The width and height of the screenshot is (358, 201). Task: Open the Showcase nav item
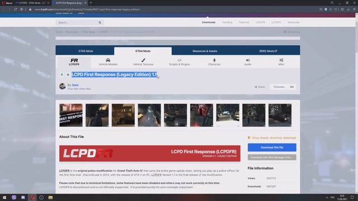(293, 22)
